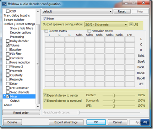Image resolution: width=153 pixels, height=129 pixels.
Task: Enable the FIR filter checkbox
Action: [8, 54]
